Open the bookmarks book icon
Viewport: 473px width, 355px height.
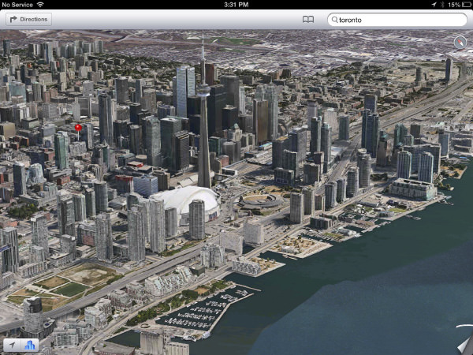pos(308,20)
